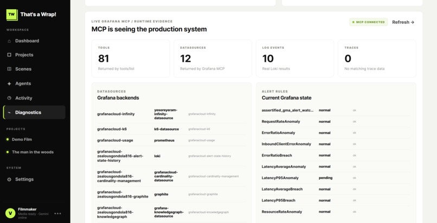Open the three-dot user menu
The height and width of the screenshot is (223, 437).
(57, 214)
